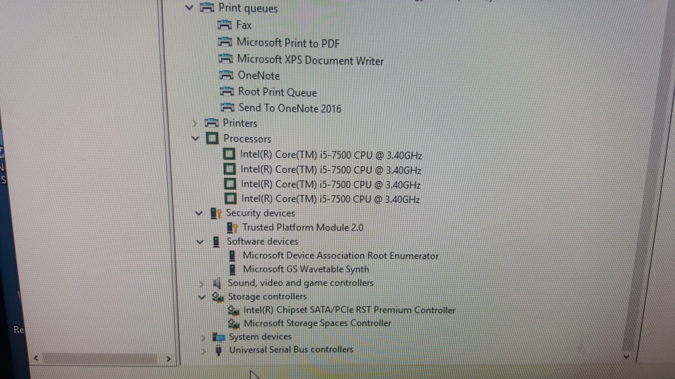
Task: Select the Processors category label
Action: pos(247,139)
